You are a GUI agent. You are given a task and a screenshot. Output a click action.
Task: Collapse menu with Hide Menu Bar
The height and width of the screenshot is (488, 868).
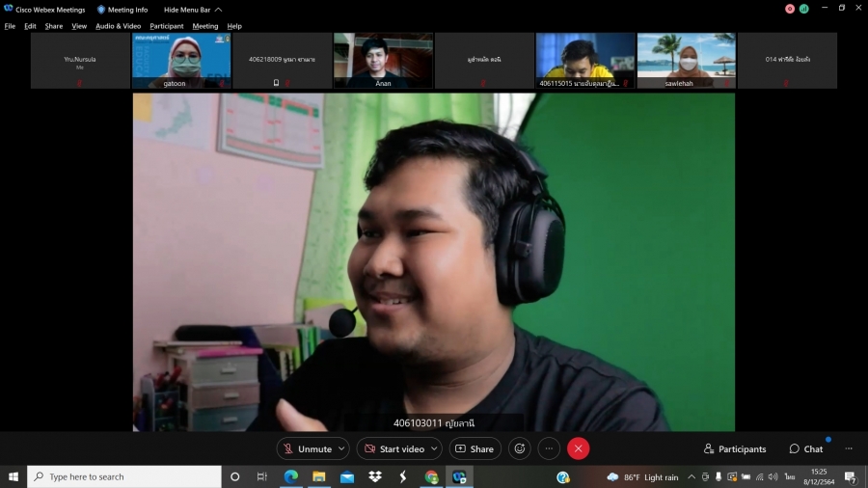click(x=191, y=10)
